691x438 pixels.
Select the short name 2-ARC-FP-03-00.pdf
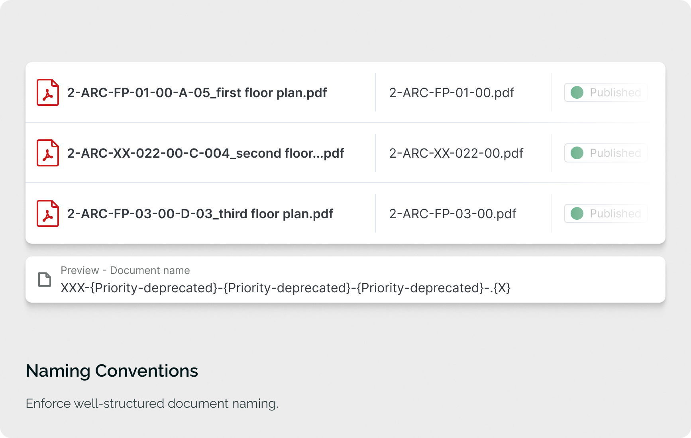[453, 214]
